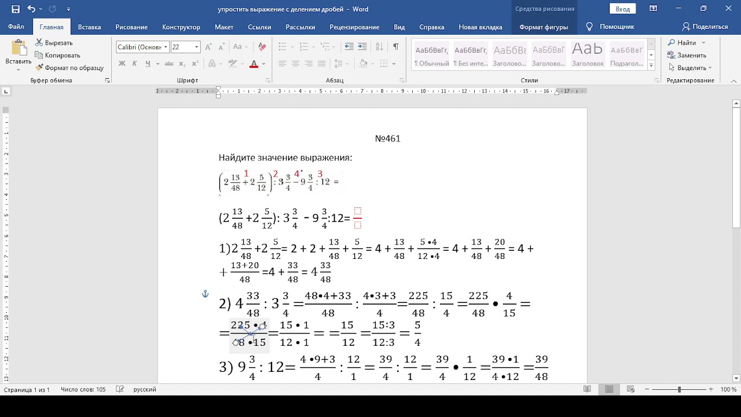
Task: Copy the selection with Копировать
Action: (x=57, y=55)
